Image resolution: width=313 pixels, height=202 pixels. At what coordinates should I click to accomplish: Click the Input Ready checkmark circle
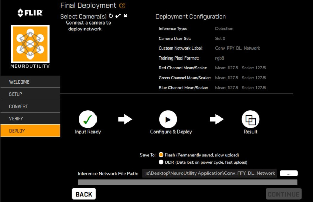coord(88,120)
